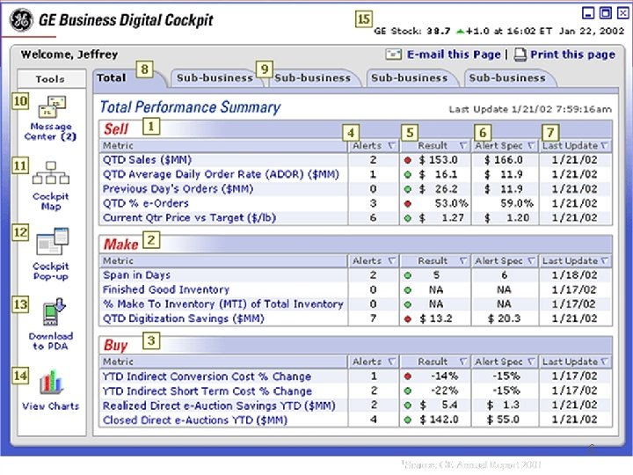Open QTD Sales ($MM) metric link
This screenshot has height=475, width=633.
[x=147, y=160]
